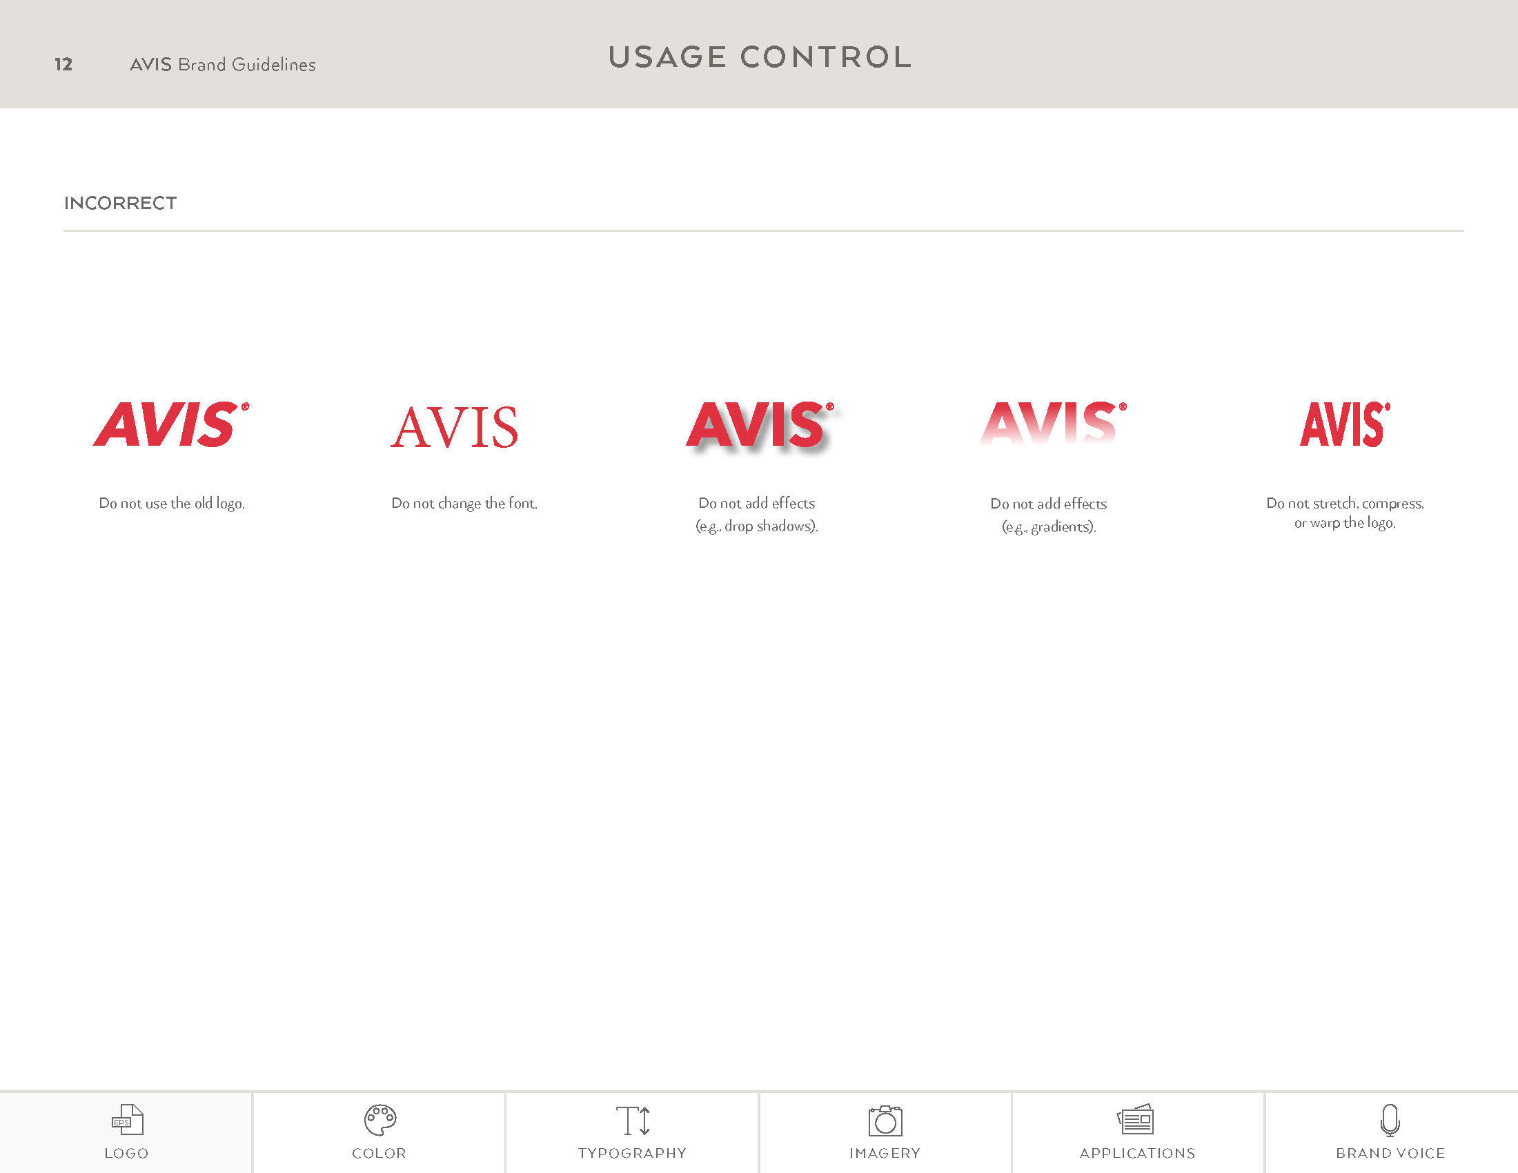Open the COLOR section label
This screenshot has height=1173, width=1518.
(379, 1153)
